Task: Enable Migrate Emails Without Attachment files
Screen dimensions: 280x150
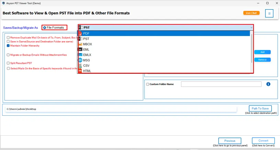Action: click(8, 55)
